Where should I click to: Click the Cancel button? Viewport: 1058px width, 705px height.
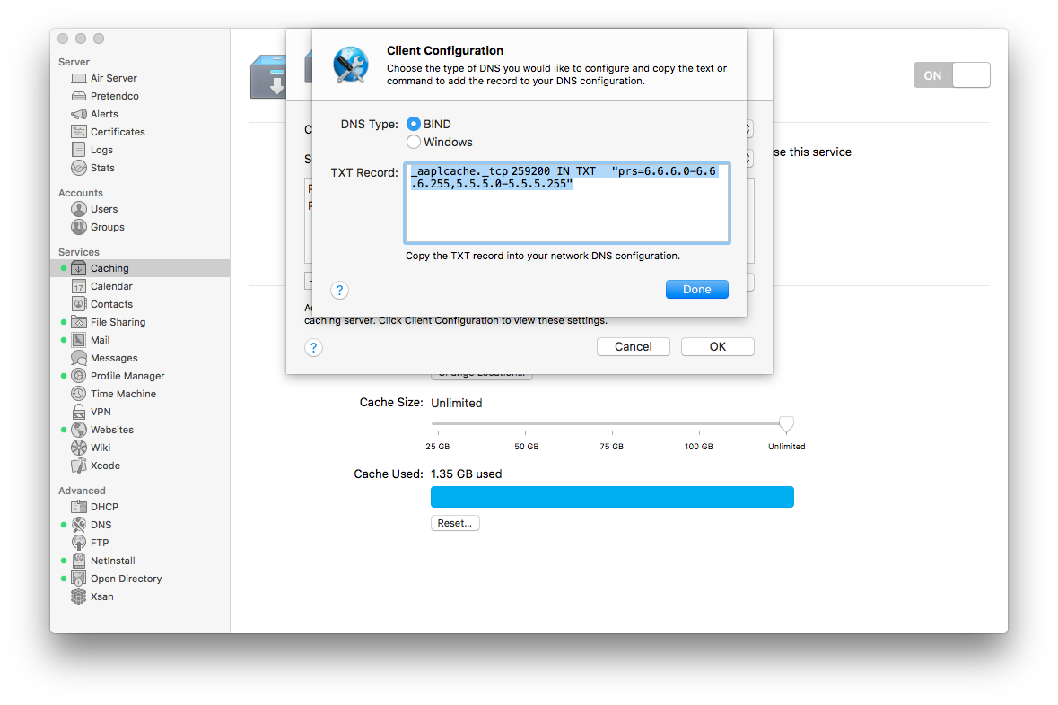coord(633,347)
